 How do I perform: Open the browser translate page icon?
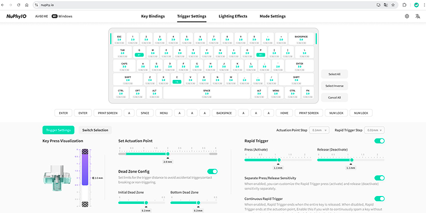pos(386,5)
